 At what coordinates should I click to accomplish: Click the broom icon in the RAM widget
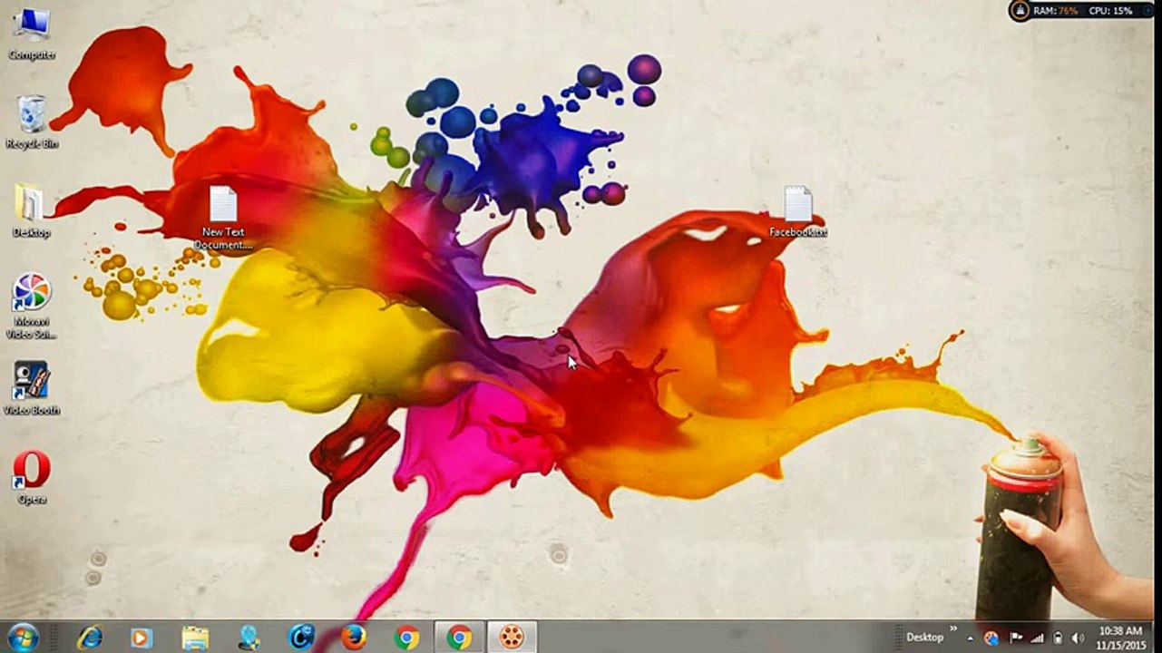click(1020, 11)
